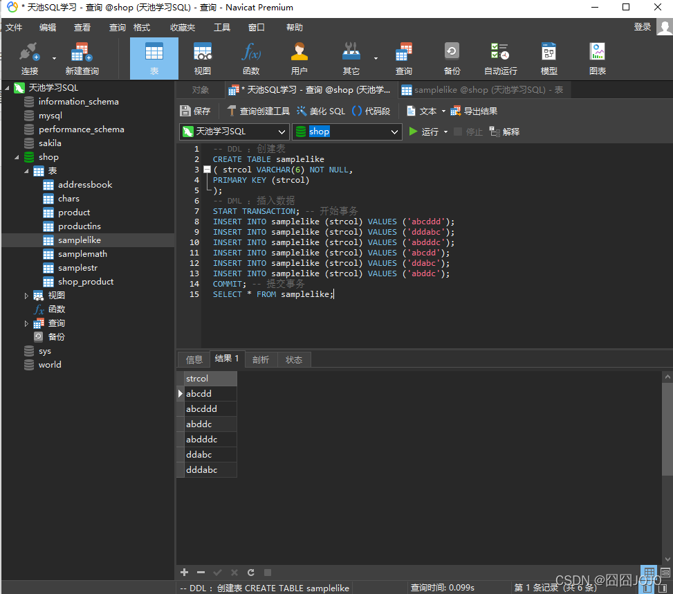Switch to the 剖析 profile tab
The height and width of the screenshot is (594, 673).
coord(261,359)
